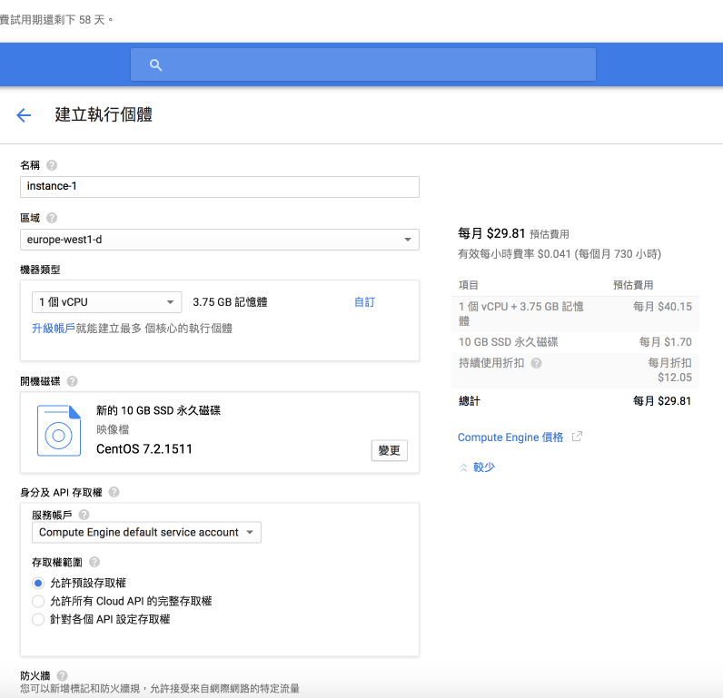Click help icon next to 服務帳戶
This screenshot has height=698, width=723.
click(84, 515)
